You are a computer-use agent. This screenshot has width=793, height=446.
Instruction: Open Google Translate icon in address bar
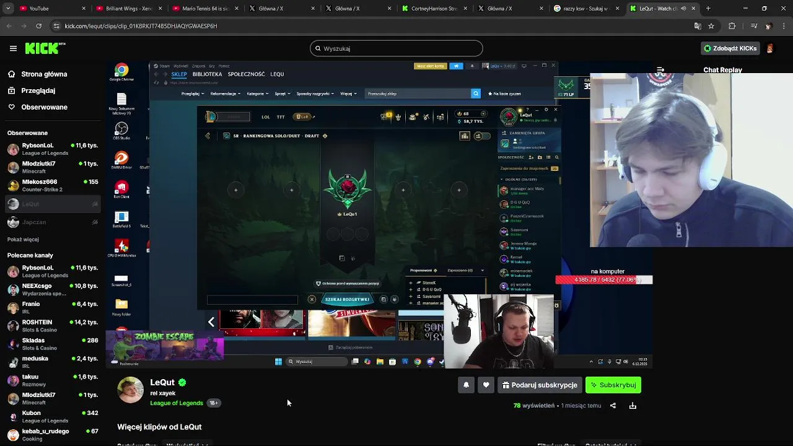coord(698,26)
